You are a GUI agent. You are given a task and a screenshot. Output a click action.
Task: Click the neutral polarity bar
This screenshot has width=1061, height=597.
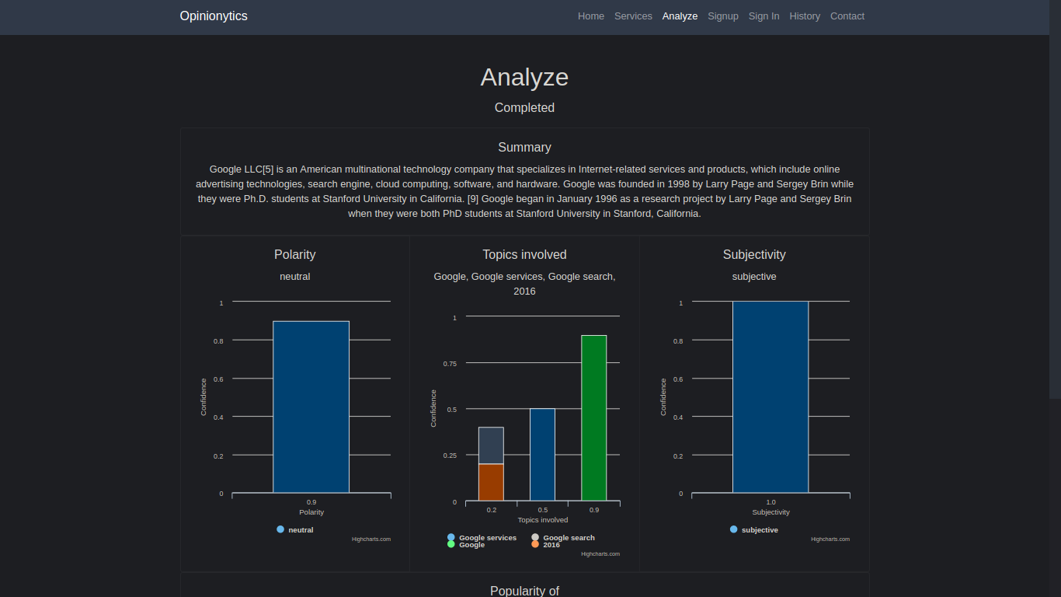click(311, 407)
